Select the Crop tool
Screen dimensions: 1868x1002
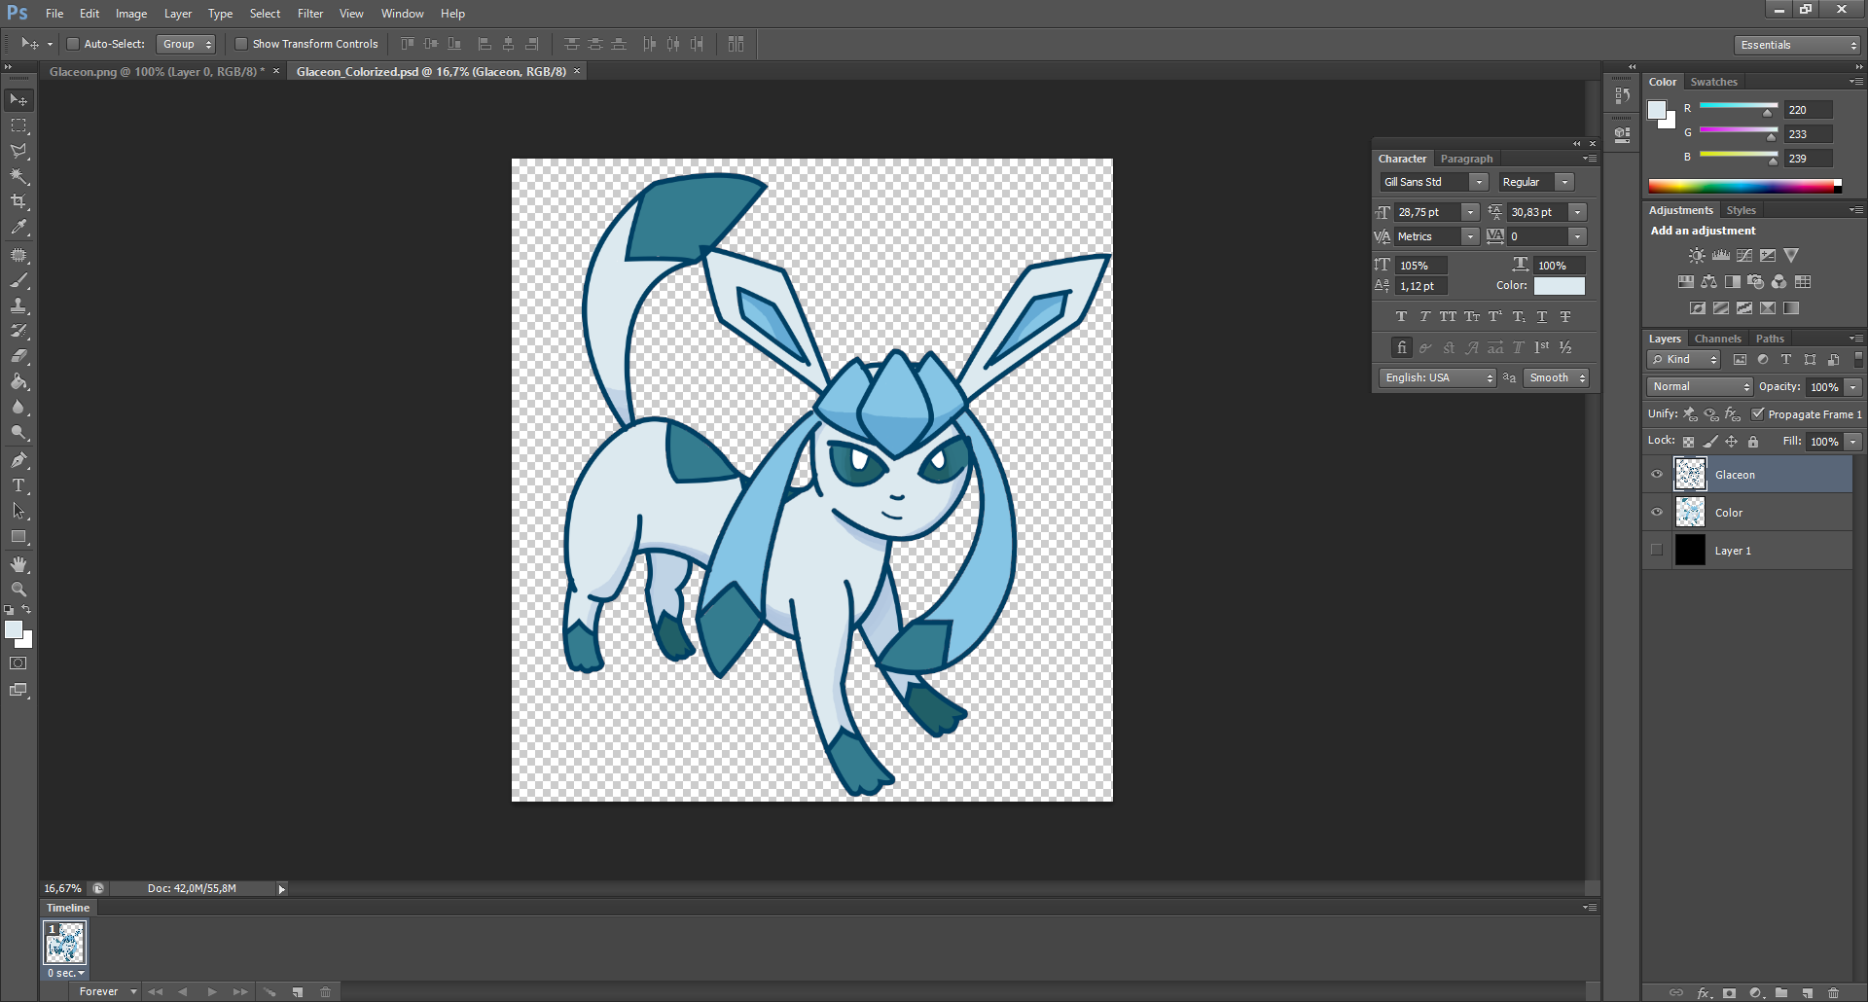click(18, 201)
